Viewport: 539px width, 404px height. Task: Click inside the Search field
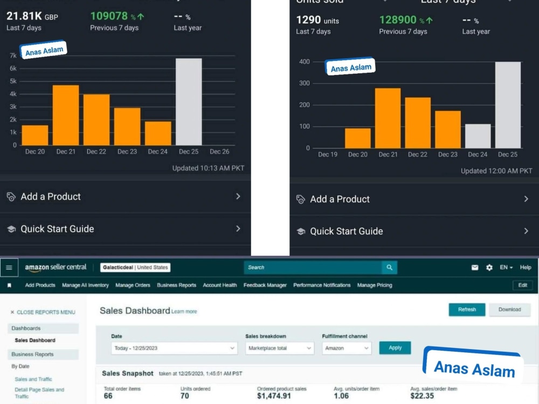313,267
